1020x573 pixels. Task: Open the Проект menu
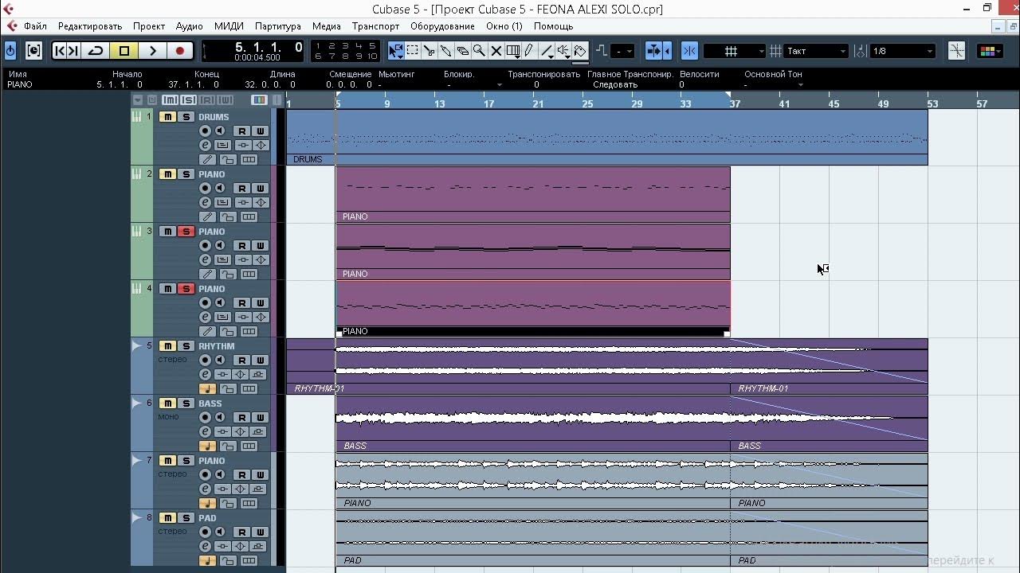(149, 26)
